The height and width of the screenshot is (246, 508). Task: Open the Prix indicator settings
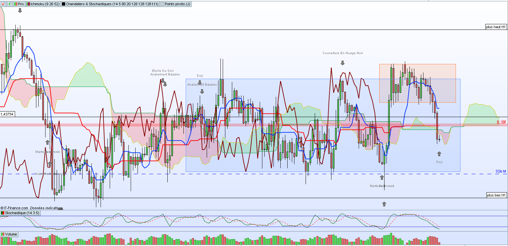pos(19,4)
